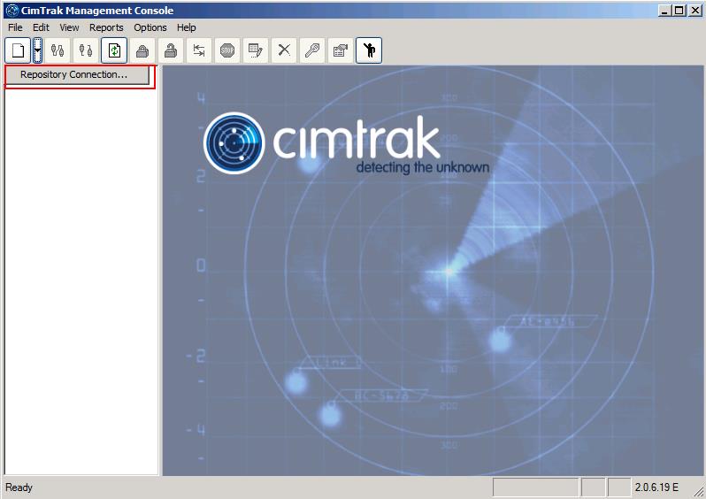Toggle the person figure toolbar button
Viewport: 706px width, 499px height.
pos(369,50)
